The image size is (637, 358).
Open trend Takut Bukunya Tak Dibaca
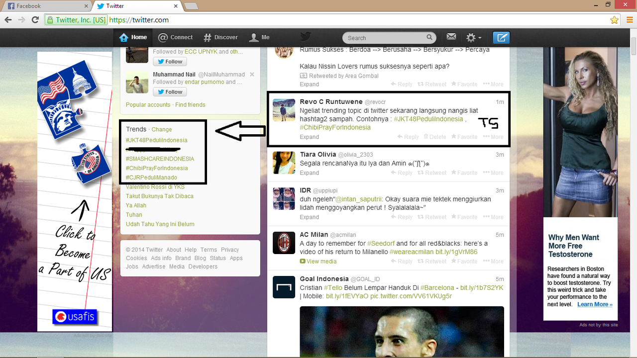click(x=160, y=196)
